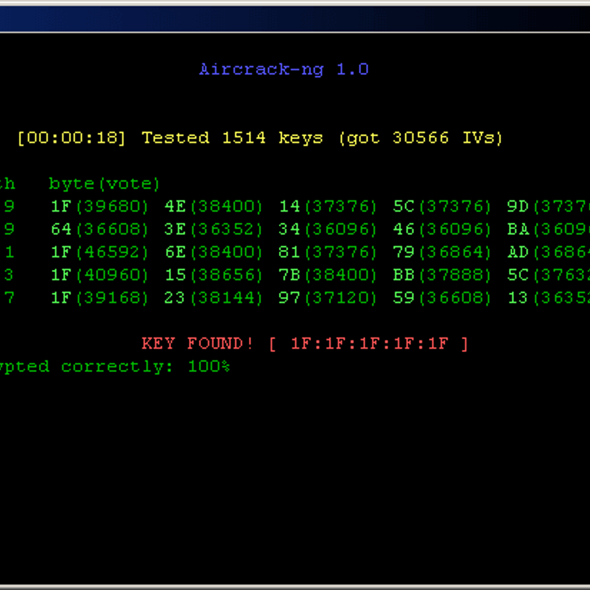Click the 1F(40960) vote entry
Screen dimensions: 590x590
tap(99, 275)
